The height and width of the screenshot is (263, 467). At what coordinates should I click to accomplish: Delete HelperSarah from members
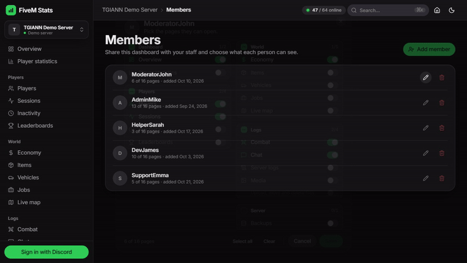tap(442, 128)
